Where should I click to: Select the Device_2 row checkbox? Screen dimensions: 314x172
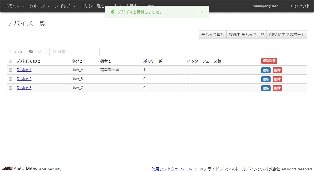click(x=11, y=79)
